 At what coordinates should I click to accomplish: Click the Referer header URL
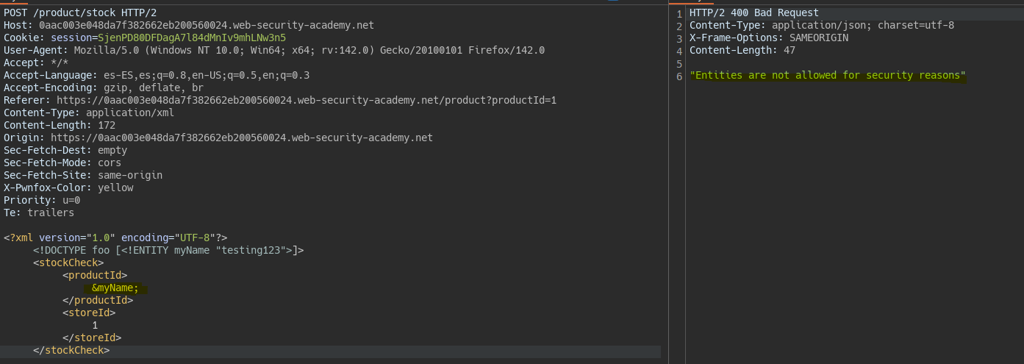[307, 100]
